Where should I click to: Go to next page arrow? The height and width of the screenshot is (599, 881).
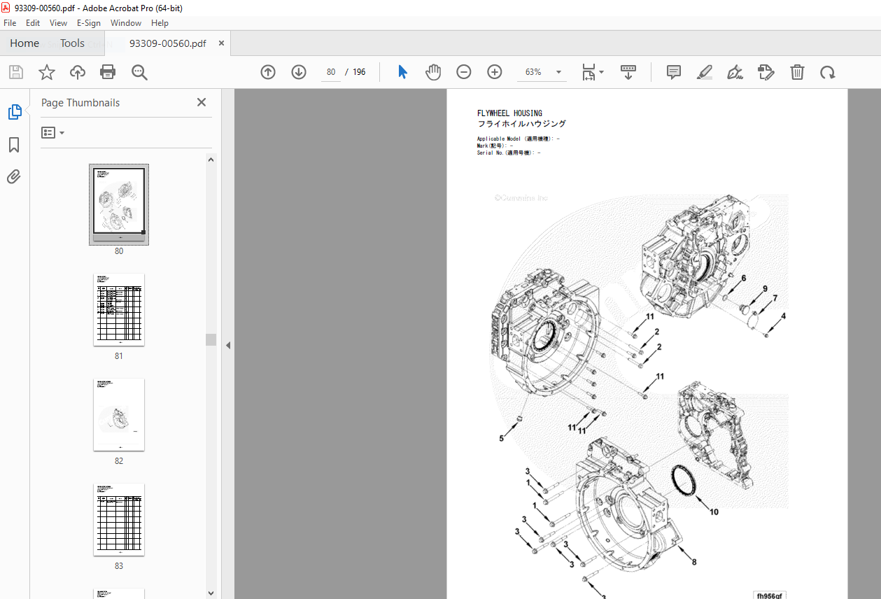299,72
